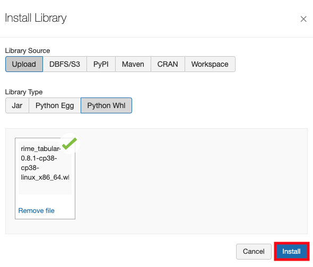Choose DBFS/S3 library source
Image resolution: width=313 pixels, height=267 pixels.
[x=65, y=64]
